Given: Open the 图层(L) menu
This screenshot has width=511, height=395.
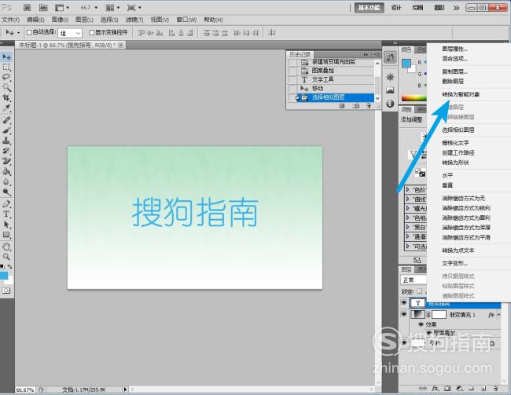Looking at the screenshot, I should [x=84, y=20].
